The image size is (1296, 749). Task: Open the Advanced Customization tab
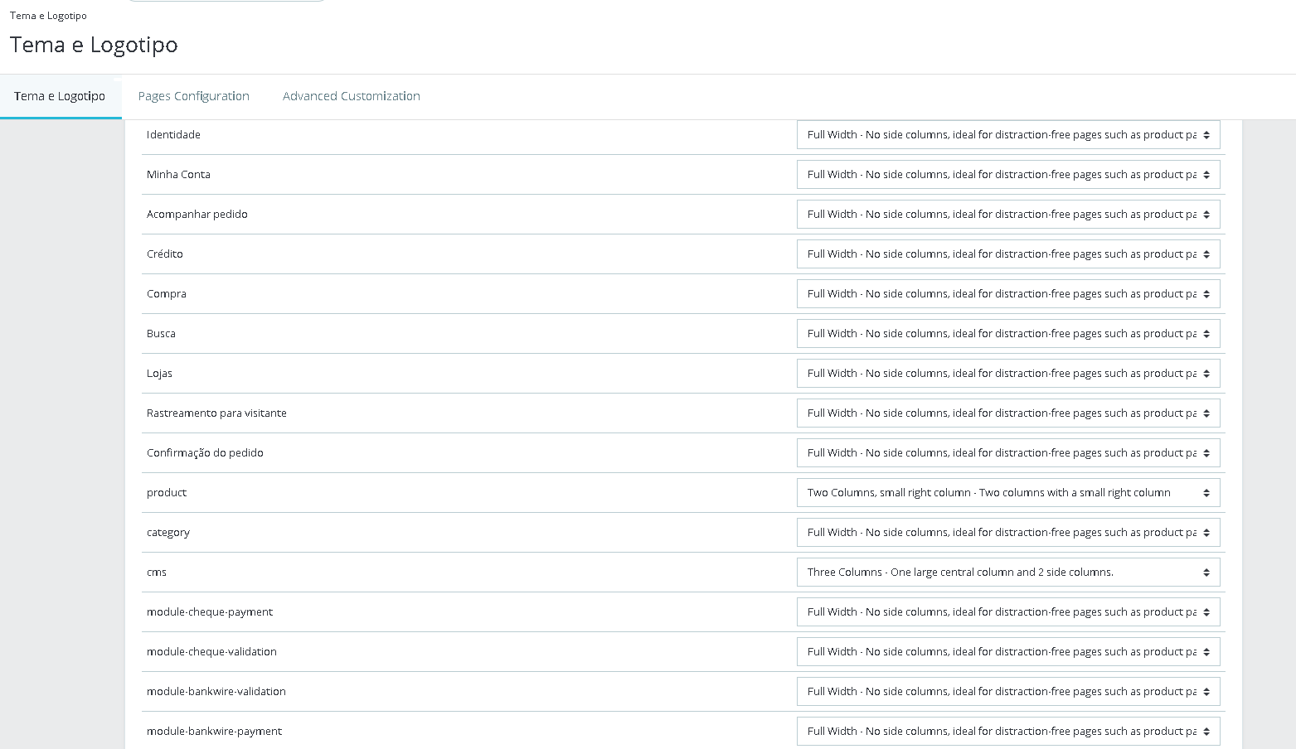(352, 96)
